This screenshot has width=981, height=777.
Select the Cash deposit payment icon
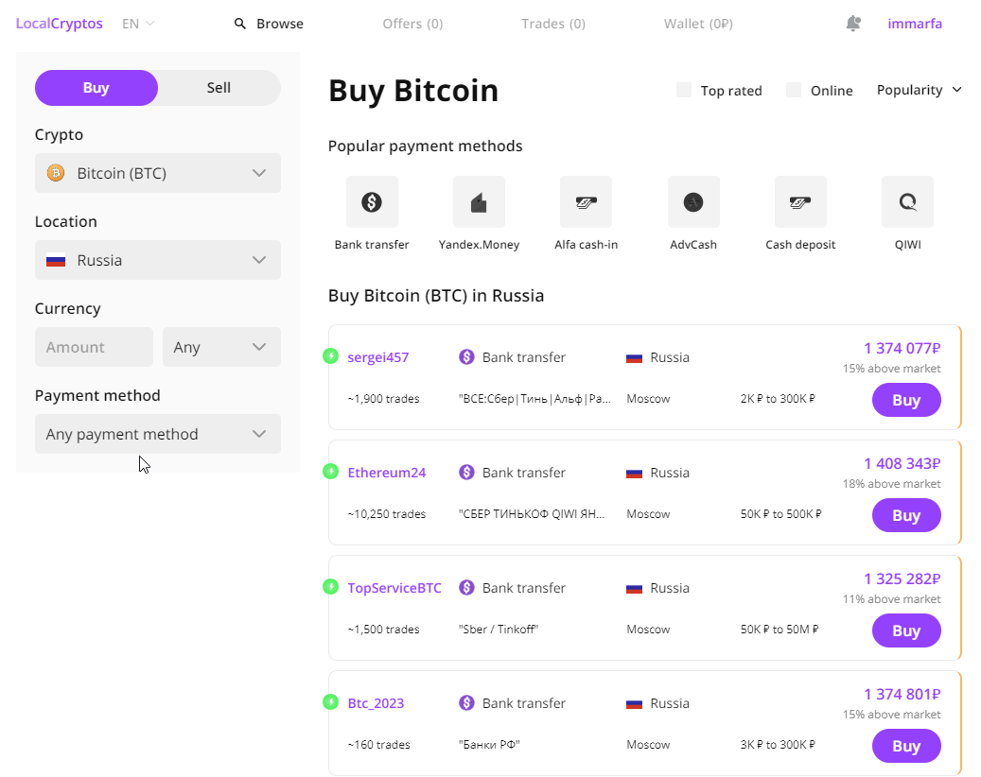coord(800,201)
